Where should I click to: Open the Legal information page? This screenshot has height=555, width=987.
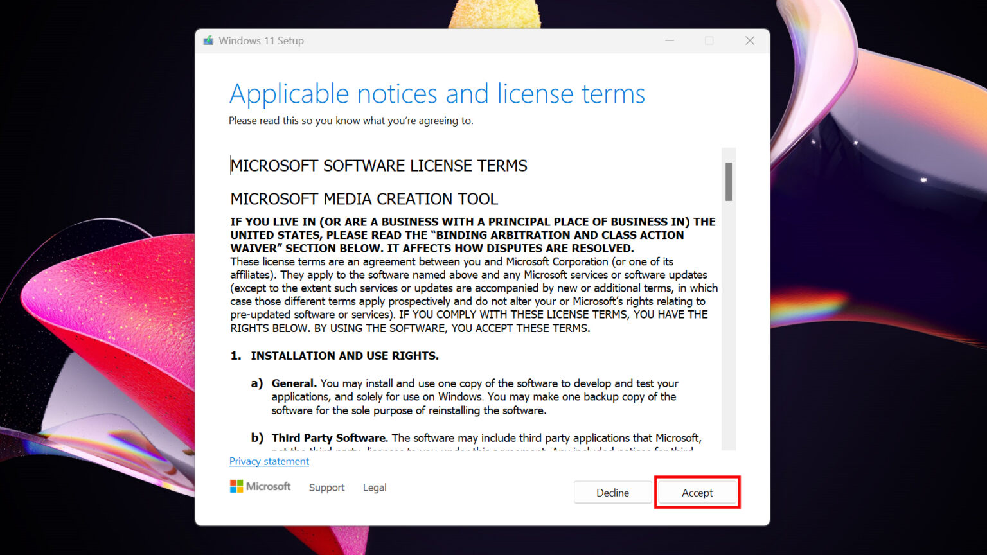(375, 488)
